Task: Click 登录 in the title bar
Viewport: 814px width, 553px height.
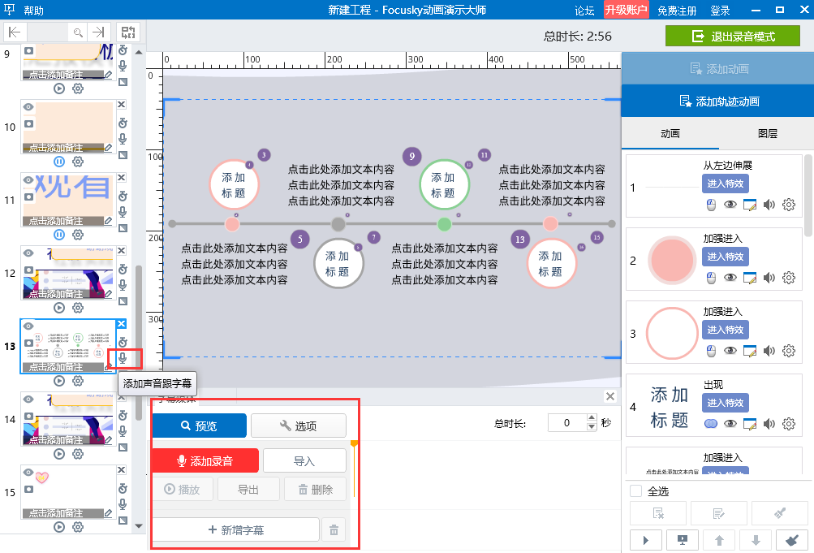Action: tap(720, 11)
